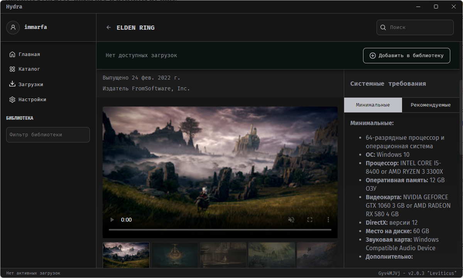Play the Elden Ring trailer video
Image resolution: width=463 pixels, height=278 pixels.
(112, 220)
